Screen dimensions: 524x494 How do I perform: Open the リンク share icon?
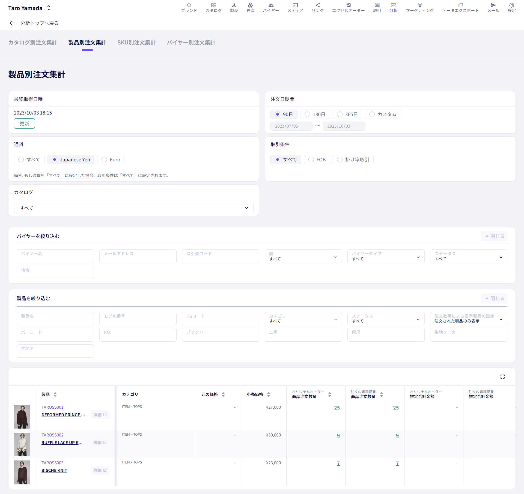coord(318,8)
